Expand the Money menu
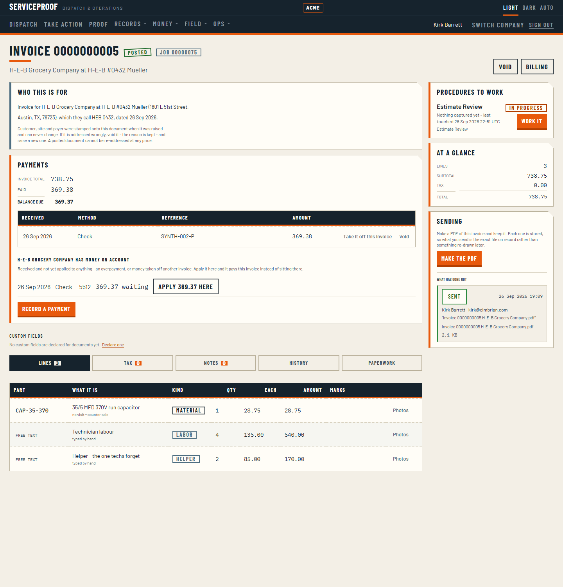This screenshot has width=563, height=587. click(165, 24)
